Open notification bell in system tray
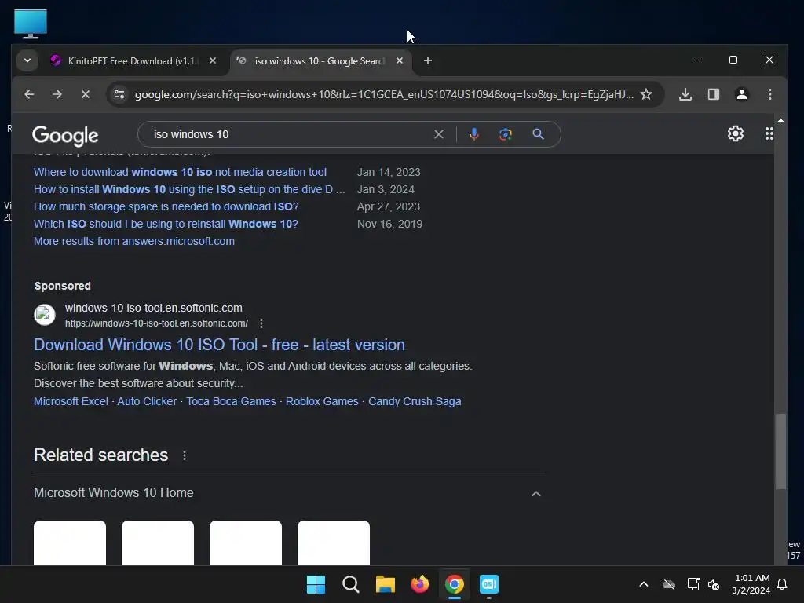804x603 pixels. (x=782, y=584)
